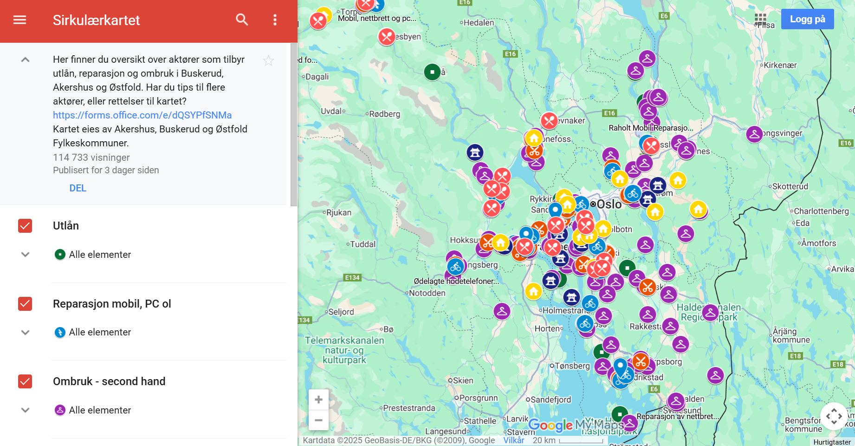Click the red repair marker beside 'esbyen'
Image resolution: width=855 pixels, height=446 pixels.
[x=387, y=37]
